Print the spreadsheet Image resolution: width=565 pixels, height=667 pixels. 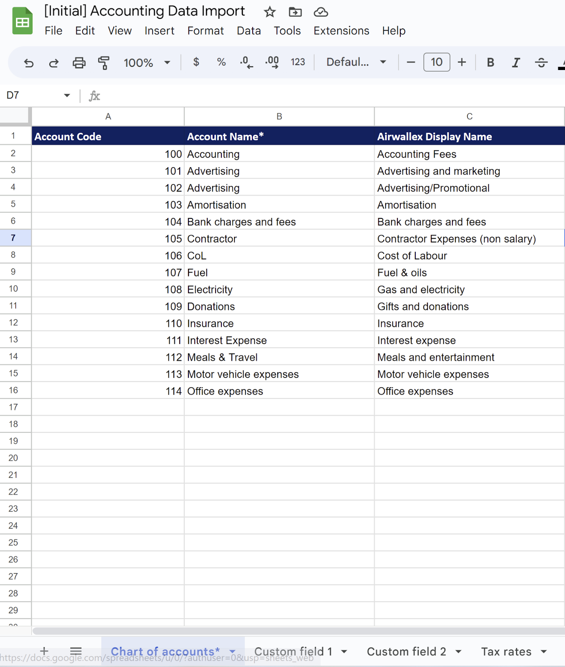pyautogui.click(x=79, y=63)
